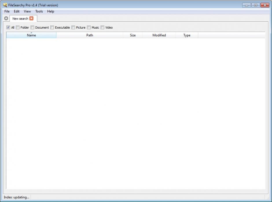Viewport: 272px width, 202px height.
Task: Click the 'Index: updating...' status bar text
Action: point(16,197)
